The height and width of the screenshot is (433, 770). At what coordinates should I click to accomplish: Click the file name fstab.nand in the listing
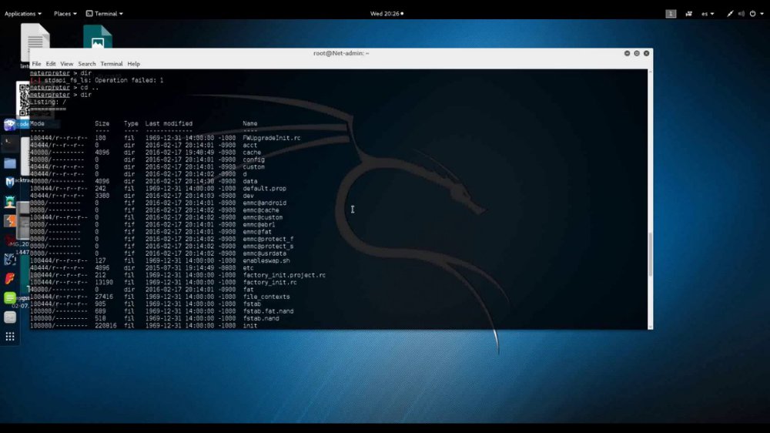[261, 318]
